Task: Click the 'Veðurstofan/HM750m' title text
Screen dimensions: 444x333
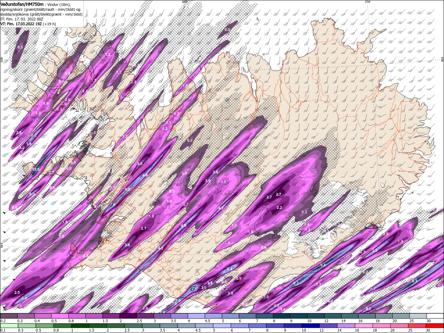Action: (22, 4)
